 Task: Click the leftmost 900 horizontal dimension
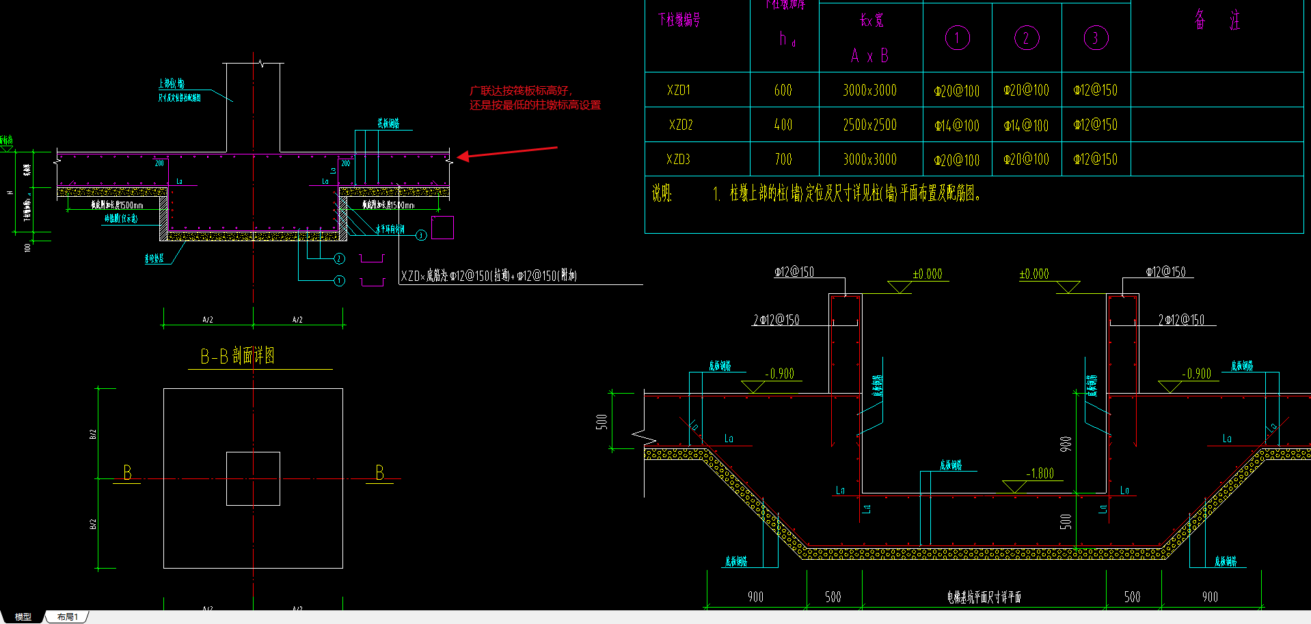pyautogui.click(x=756, y=597)
